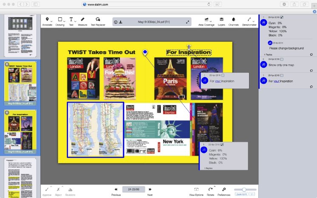The image size is (317, 198).
Task: Open the Channels panel
Action: pyautogui.click(x=234, y=20)
